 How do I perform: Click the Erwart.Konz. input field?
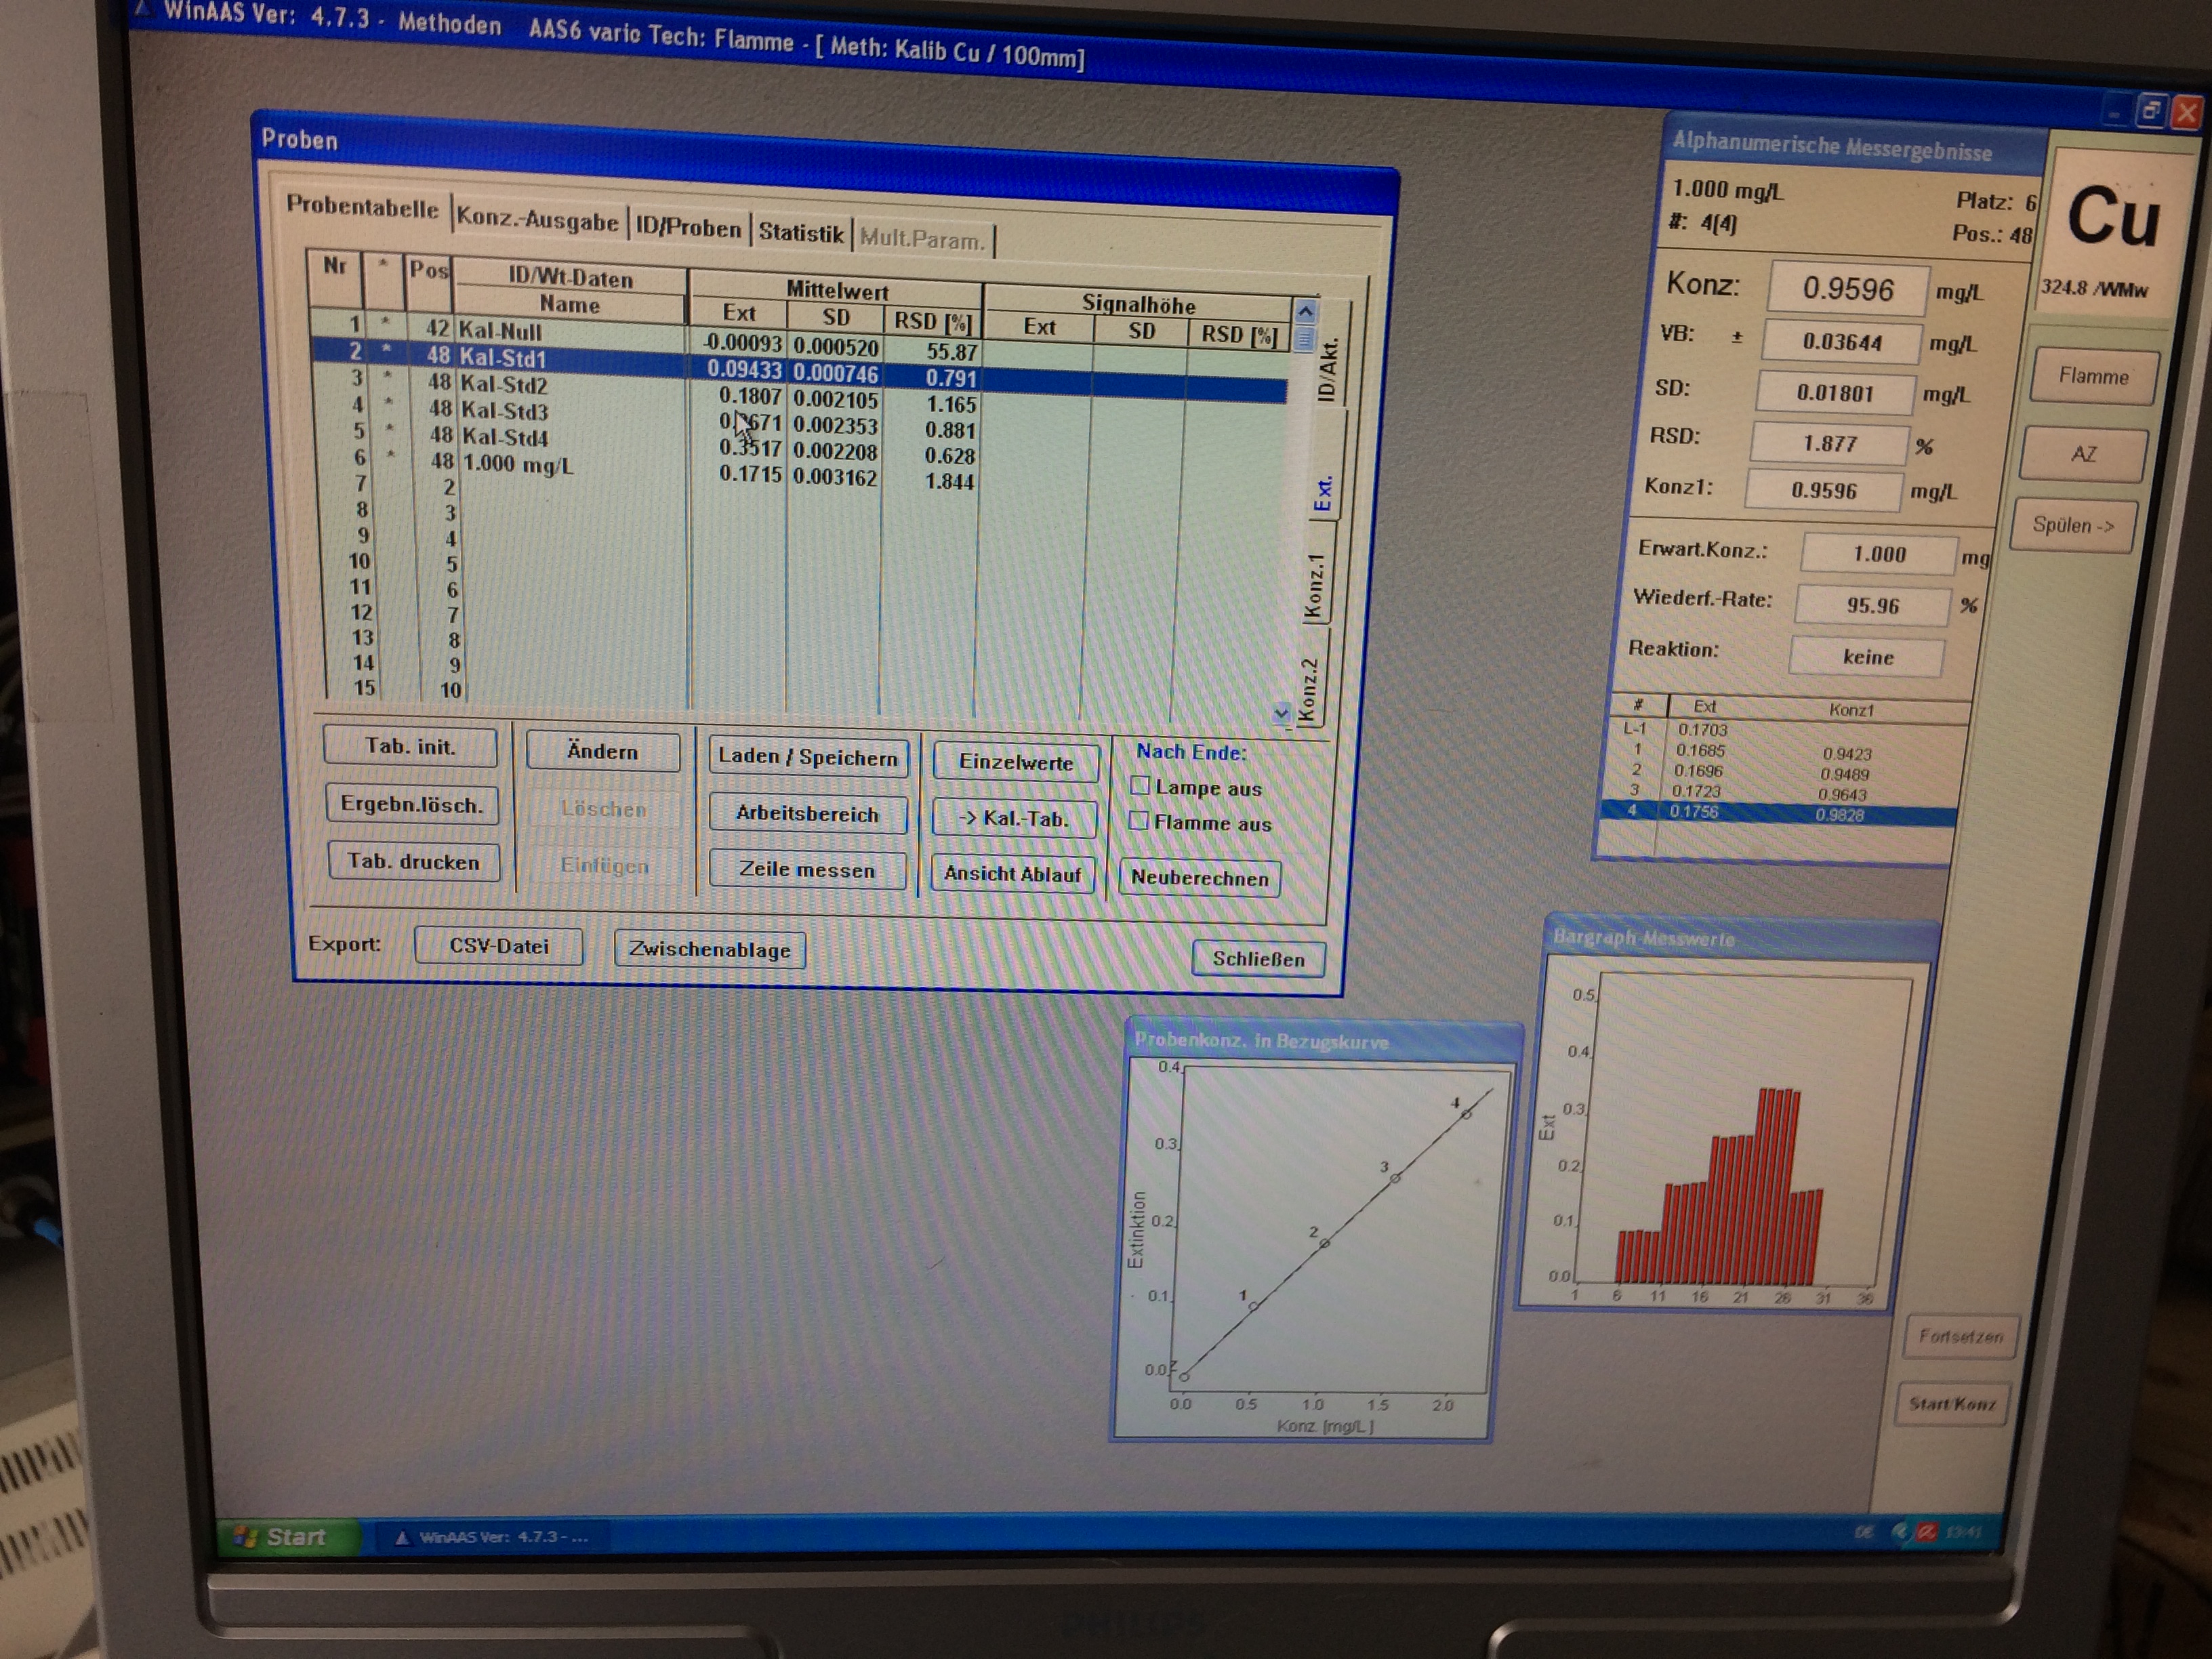[1878, 554]
